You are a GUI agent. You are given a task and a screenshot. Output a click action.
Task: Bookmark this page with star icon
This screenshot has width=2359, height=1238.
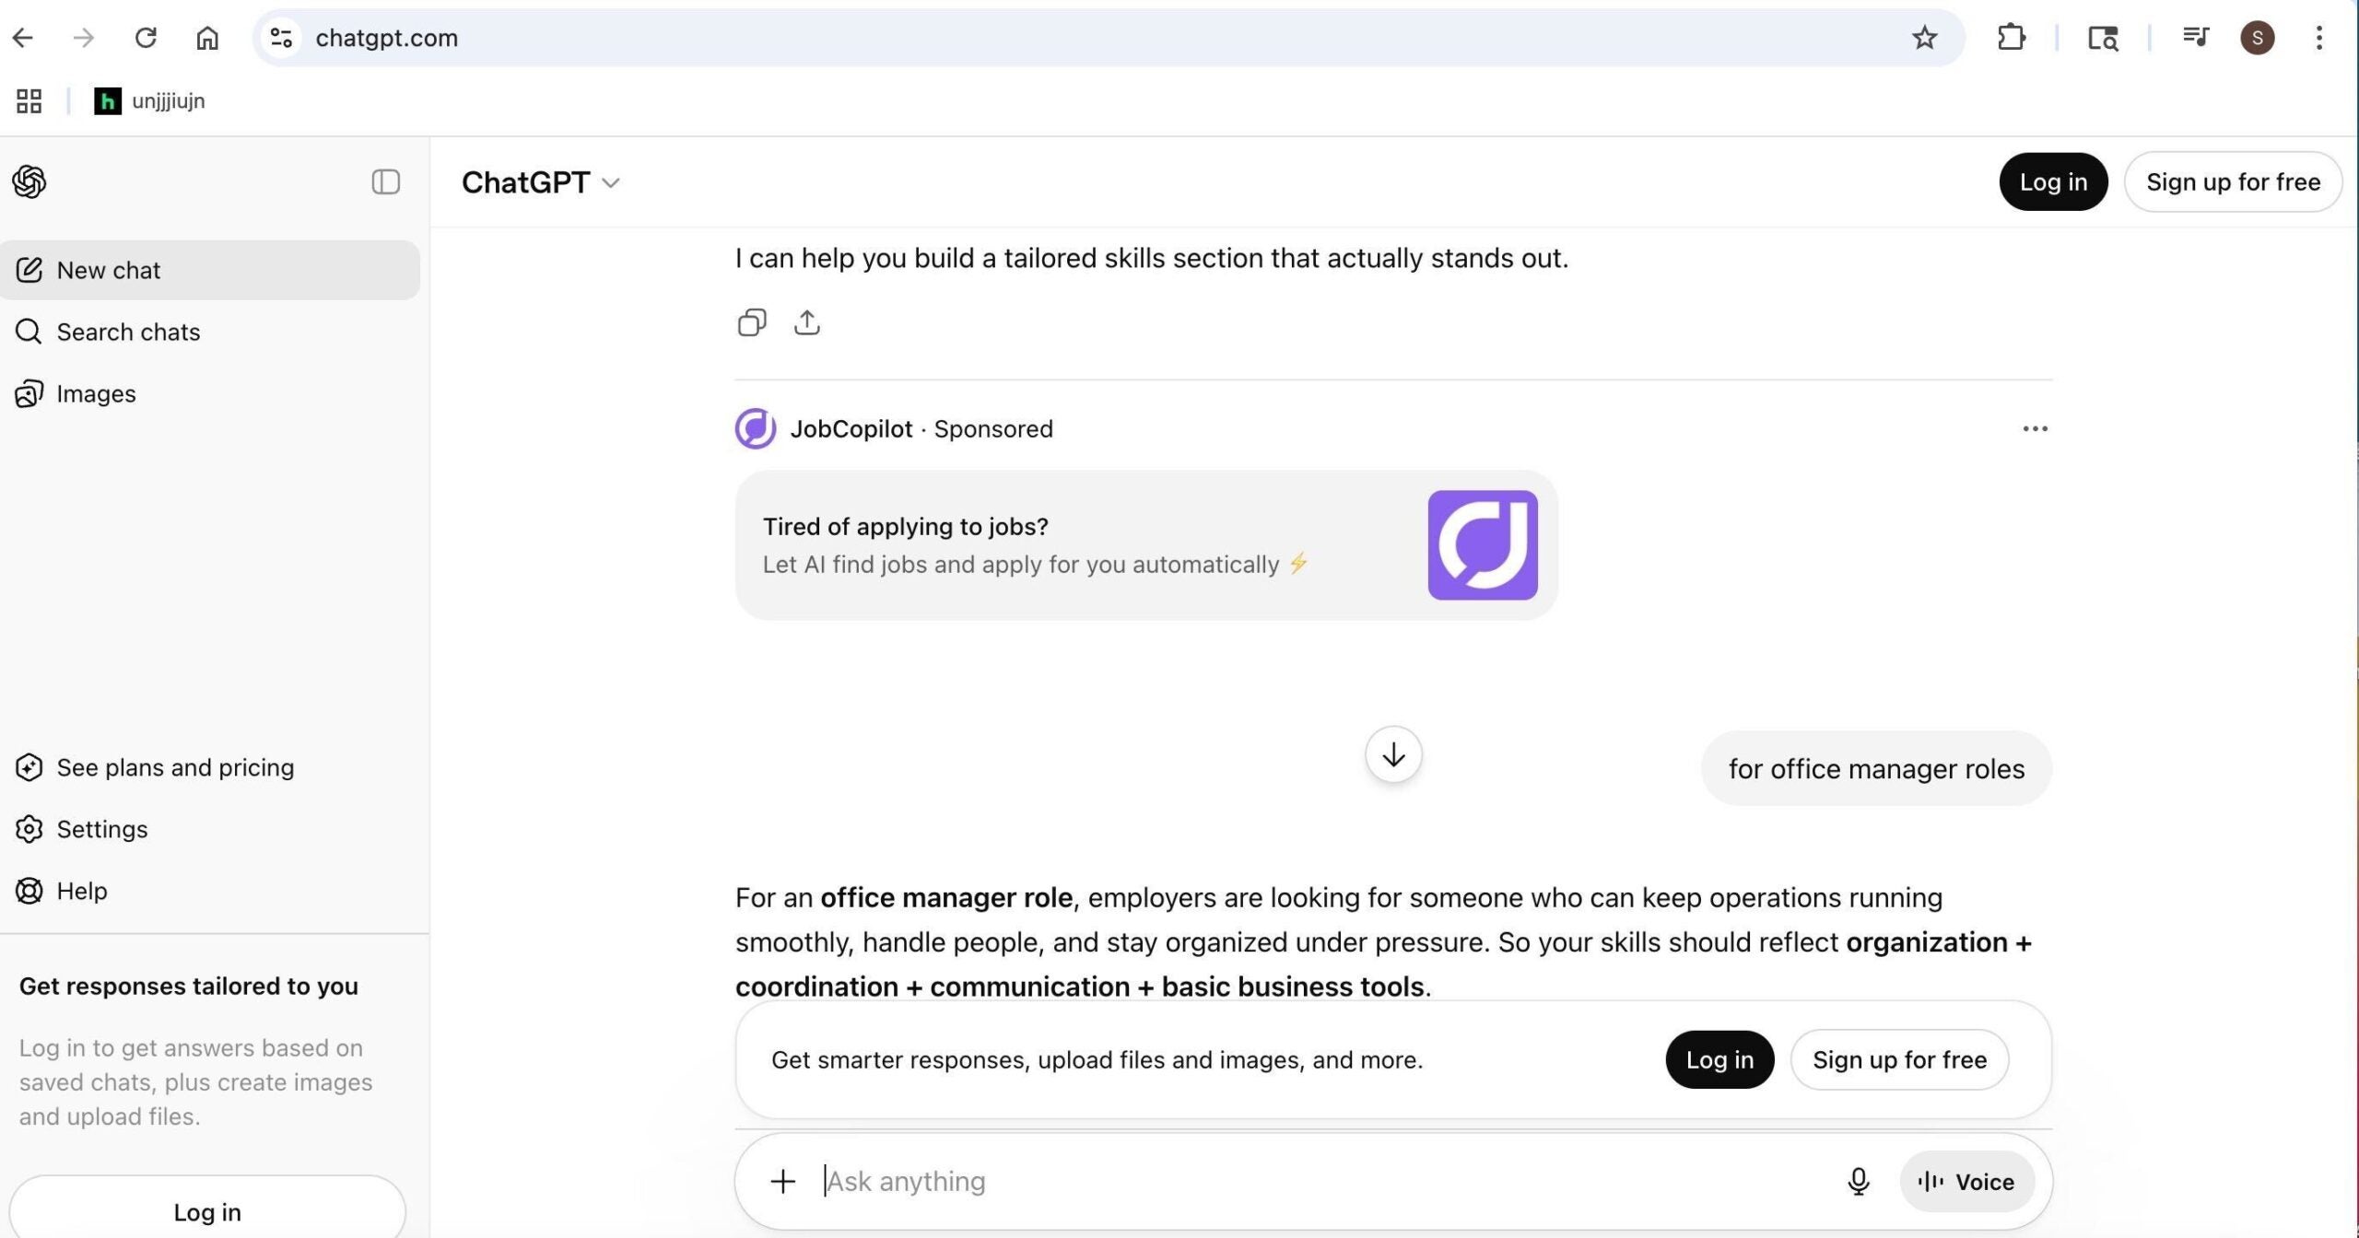pyautogui.click(x=1924, y=38)
